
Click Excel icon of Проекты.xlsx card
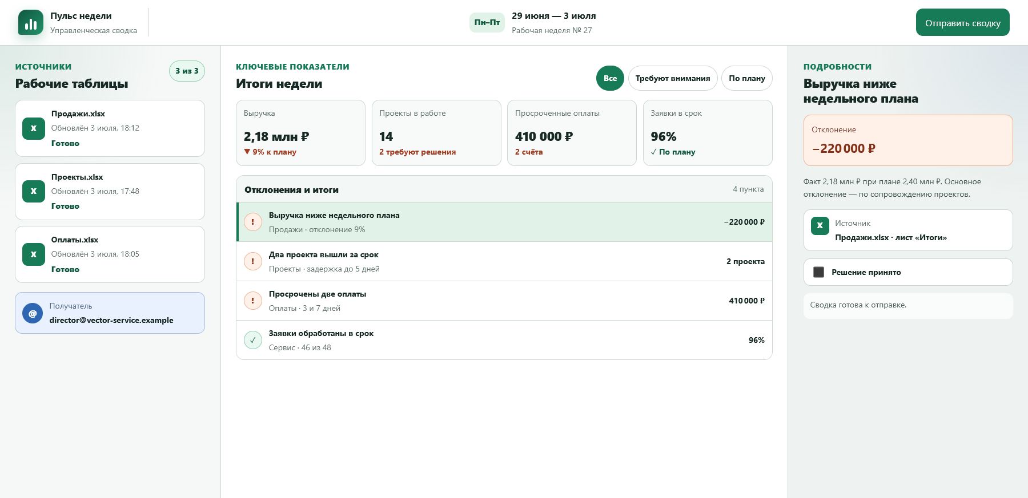[34, 191]
